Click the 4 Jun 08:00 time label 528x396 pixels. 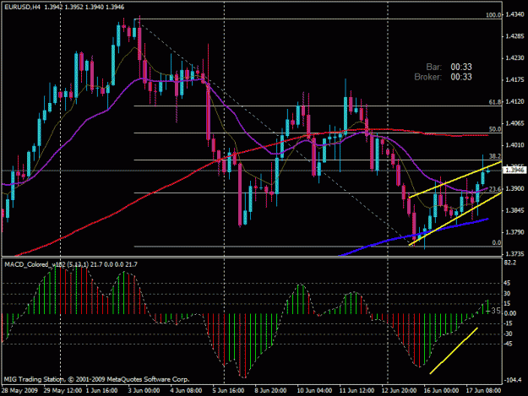coord(186,391)
